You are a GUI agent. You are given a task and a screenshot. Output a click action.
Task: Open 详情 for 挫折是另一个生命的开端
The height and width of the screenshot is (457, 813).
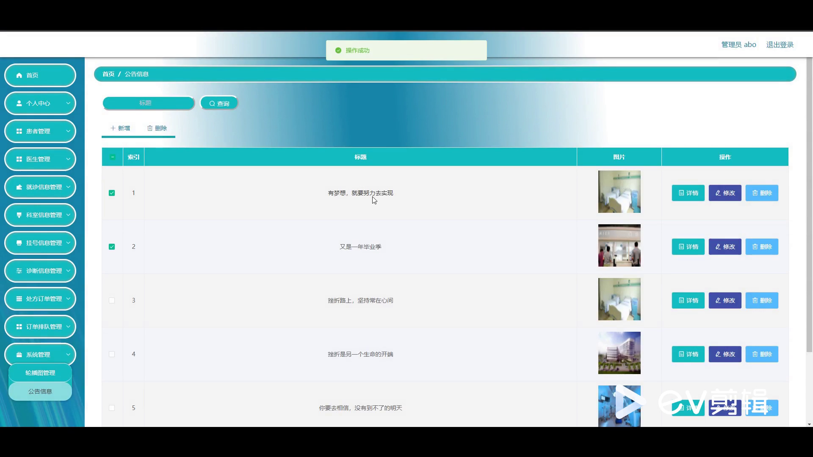[688, 354]
